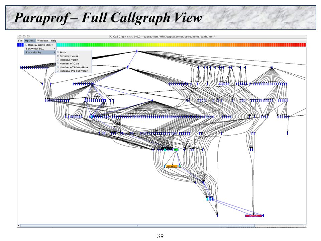Click the 'Call Graph n,c,t, 0,0,0' window title
Viewport: 321px width, 241px height.
tap(127, 37)
